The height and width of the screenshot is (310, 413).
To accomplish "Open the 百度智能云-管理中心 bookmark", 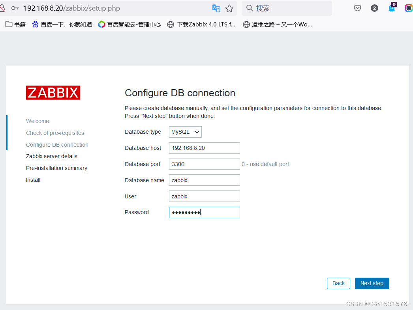I will (130, 24).
